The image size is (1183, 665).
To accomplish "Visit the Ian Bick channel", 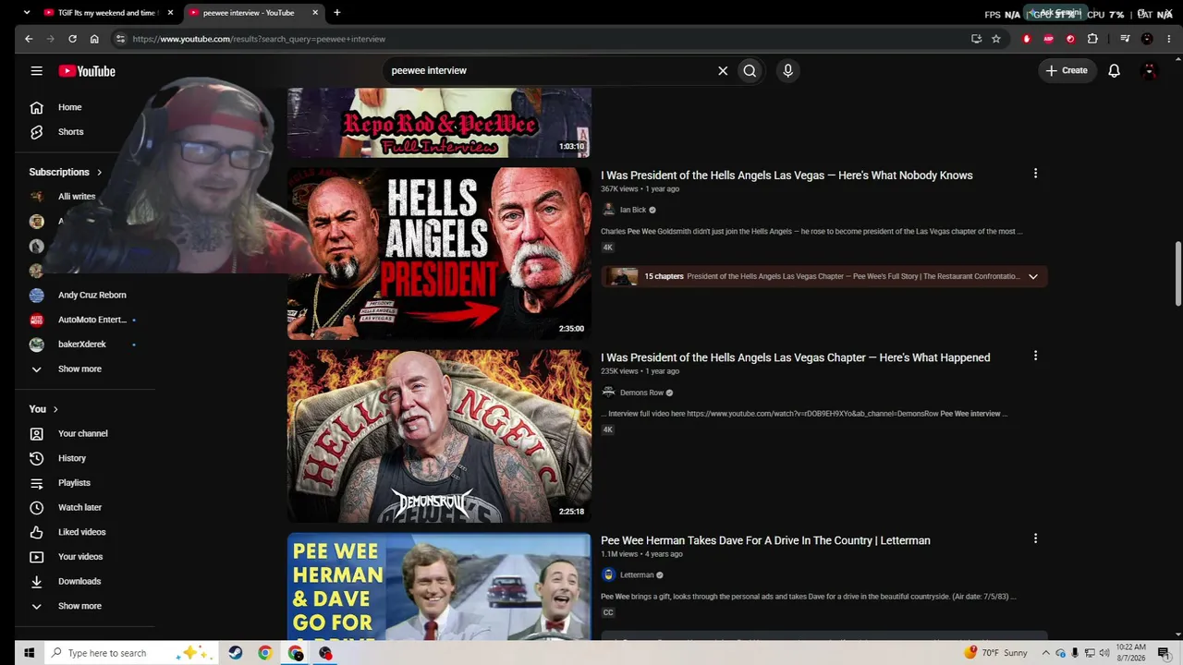I will (x=633, y=210).
